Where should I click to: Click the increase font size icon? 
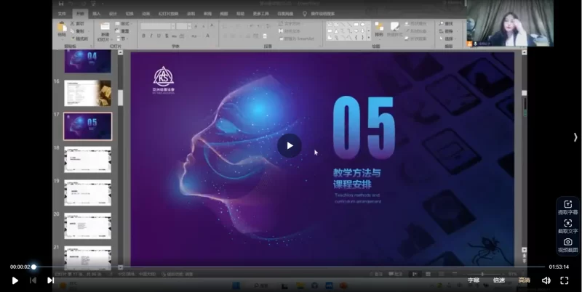tap(196, 26)
